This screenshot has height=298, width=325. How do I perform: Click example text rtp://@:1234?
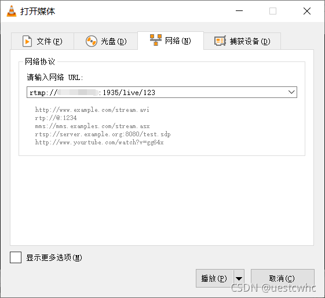[56, 118]
